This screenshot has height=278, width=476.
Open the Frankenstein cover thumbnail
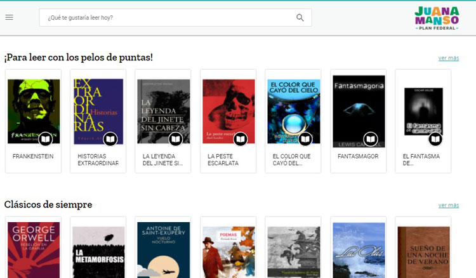tap(34, 111)
